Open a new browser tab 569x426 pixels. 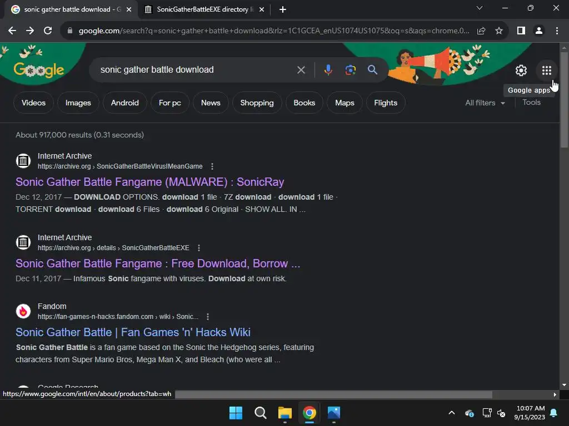click(283, 9)
